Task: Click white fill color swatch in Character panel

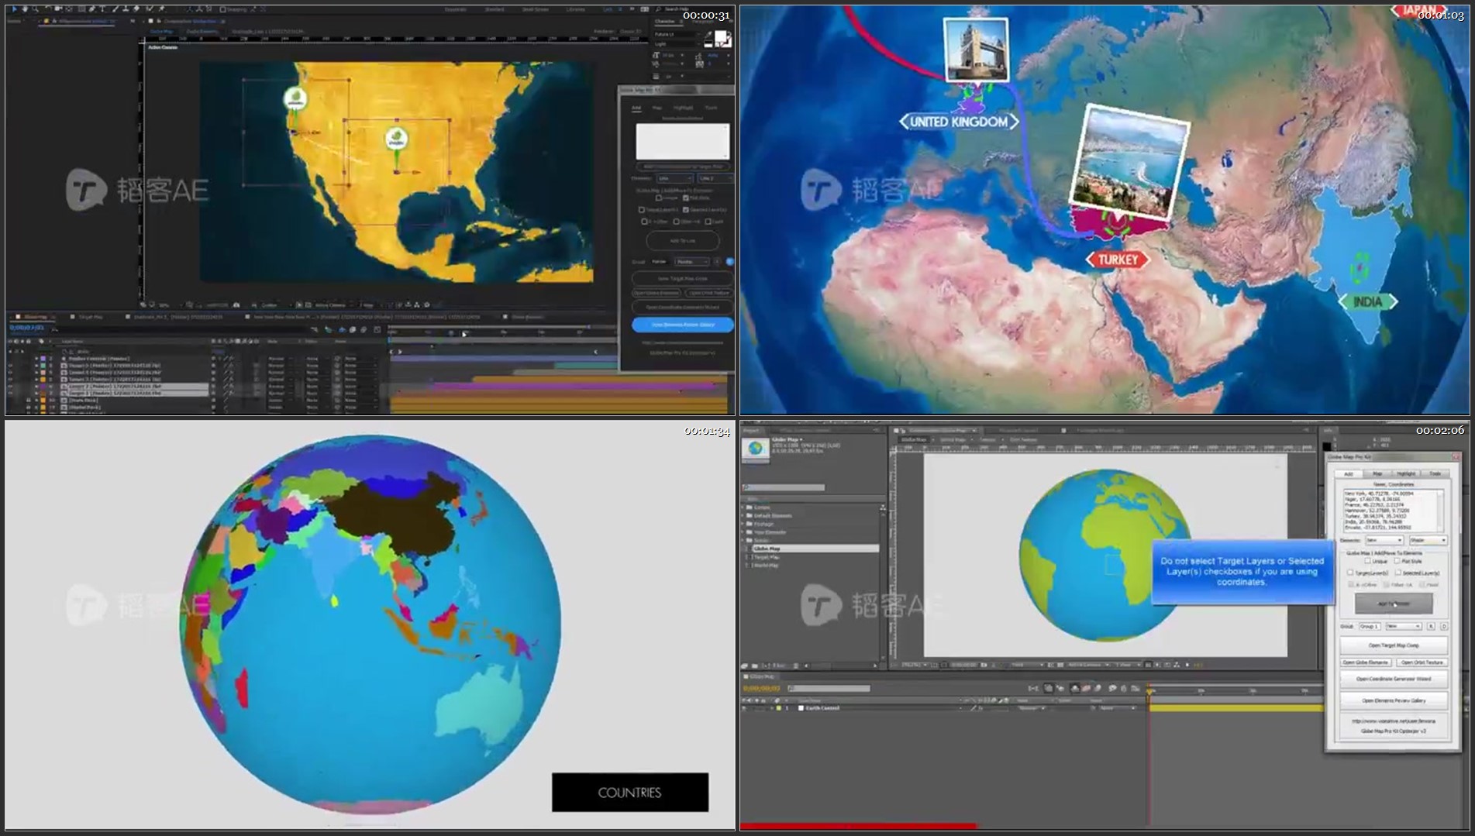Action: coord(721,36)
